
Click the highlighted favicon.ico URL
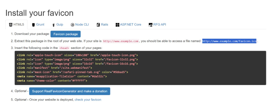click(229, 41)
